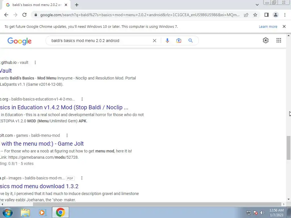Viewport: 291px width, 218px height.
Task: Open the Google apps grid
Action: pyautogui.click(x=278, y=40)
